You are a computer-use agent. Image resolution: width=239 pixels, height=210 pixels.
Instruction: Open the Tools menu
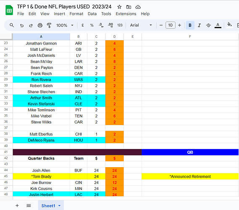pyautogui.click(x=106, y=14)
